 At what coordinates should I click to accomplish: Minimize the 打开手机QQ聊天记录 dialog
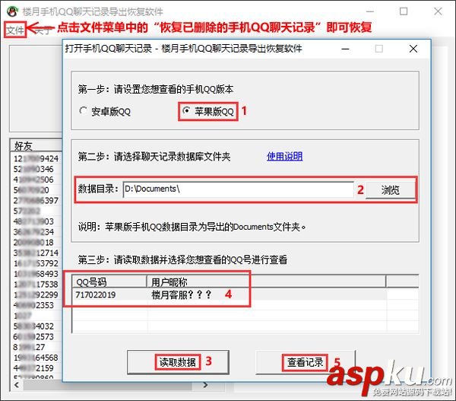tap(345, 49)
